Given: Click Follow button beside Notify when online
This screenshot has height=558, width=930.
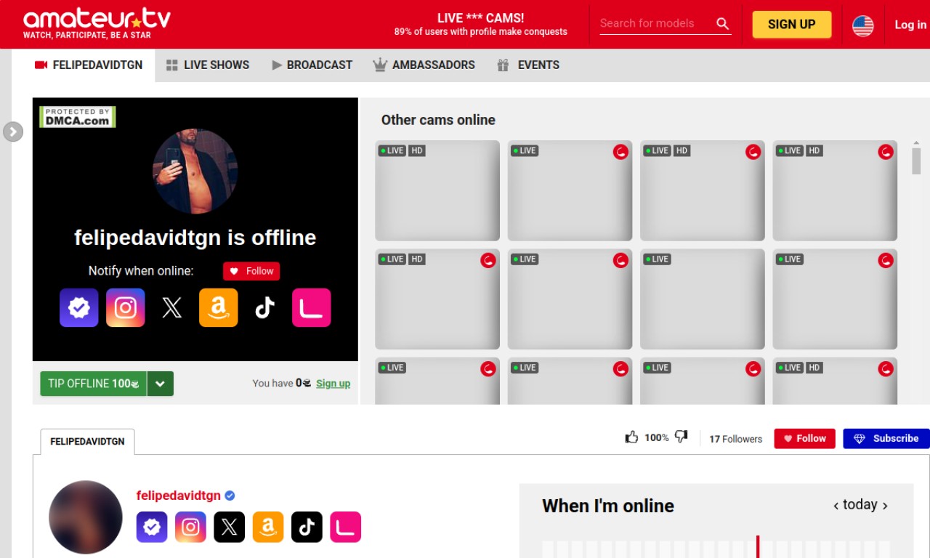Looking at the screenshot, I should (x=251, y=271).
